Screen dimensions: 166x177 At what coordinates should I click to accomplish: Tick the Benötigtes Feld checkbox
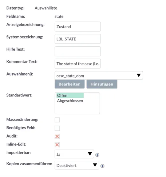(57, 128)
